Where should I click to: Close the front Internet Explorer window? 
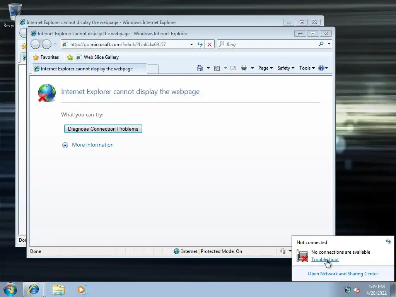[x=326, y=34]
